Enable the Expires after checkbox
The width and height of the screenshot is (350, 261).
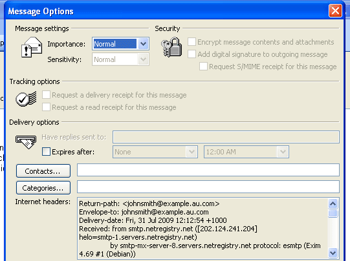pos(46,152)
